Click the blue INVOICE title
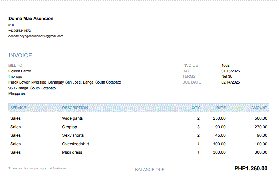The image size is (277, 184). click(x=20, y=56)
